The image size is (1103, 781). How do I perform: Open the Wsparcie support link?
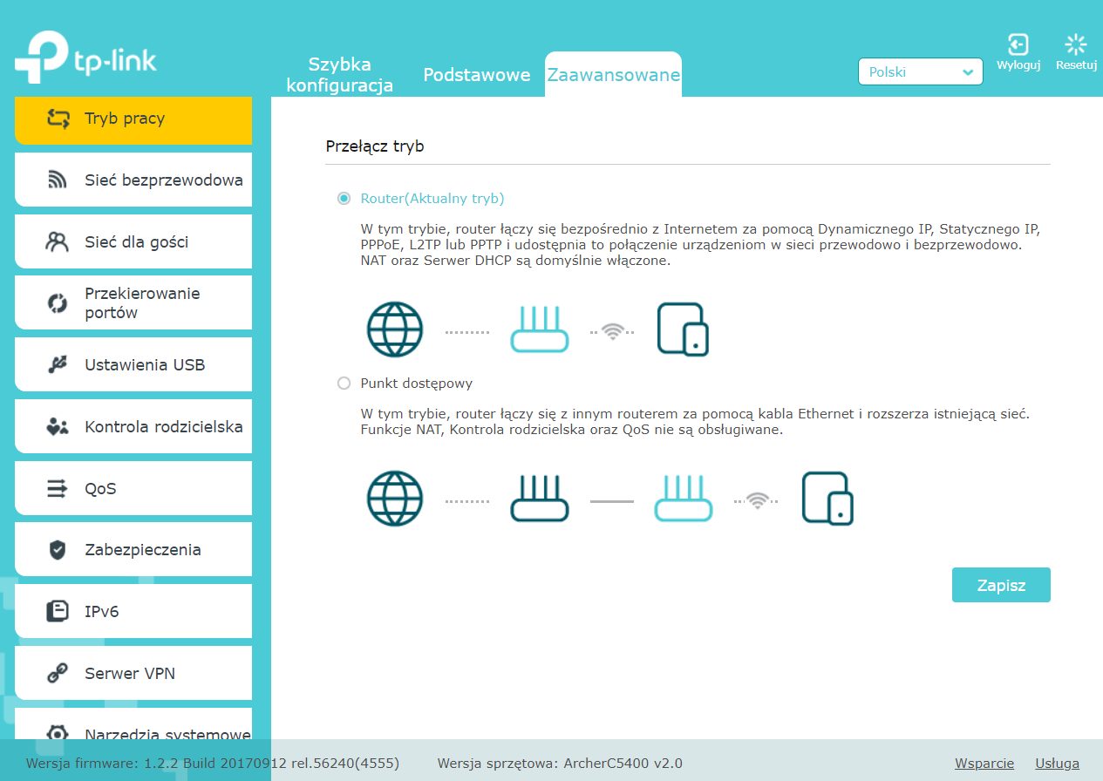[x=984, y=764]
